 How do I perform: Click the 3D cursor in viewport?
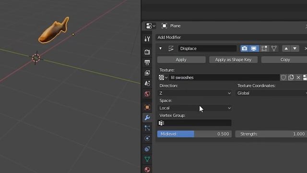[36, 58]
